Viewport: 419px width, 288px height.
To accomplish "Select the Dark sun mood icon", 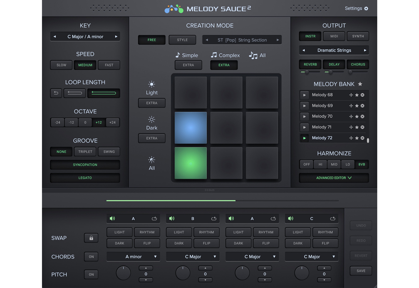I will [152, 119].
